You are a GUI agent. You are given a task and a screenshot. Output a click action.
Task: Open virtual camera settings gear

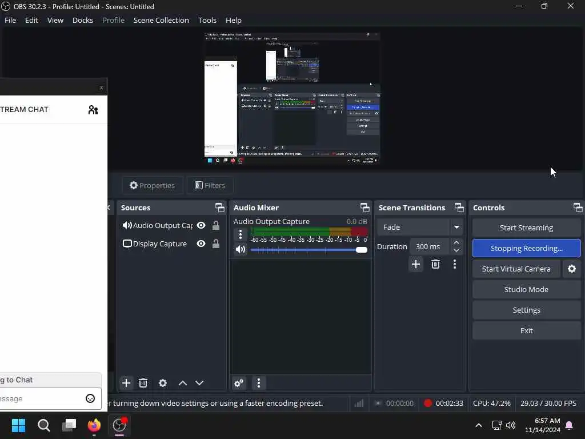coord(572,269)
